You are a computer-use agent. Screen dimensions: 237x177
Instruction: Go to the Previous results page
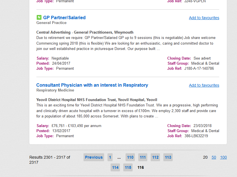[94, 157]
